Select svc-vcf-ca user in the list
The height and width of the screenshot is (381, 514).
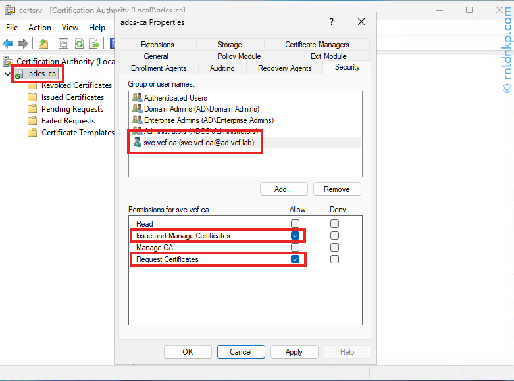point(198,143)
